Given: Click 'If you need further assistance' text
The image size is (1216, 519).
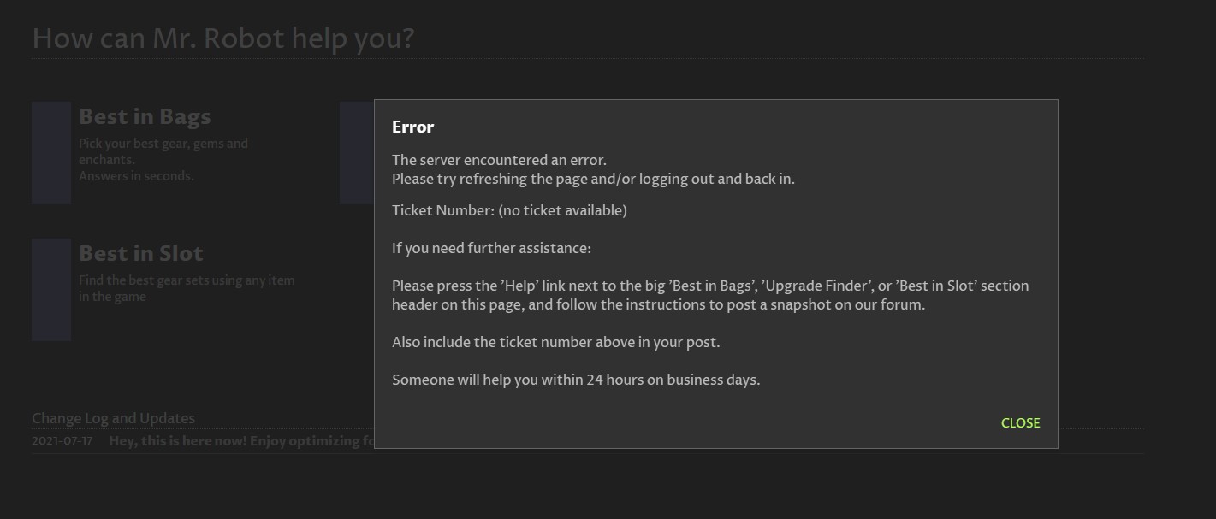Looking at the screenshot, I should click(491, 248).
